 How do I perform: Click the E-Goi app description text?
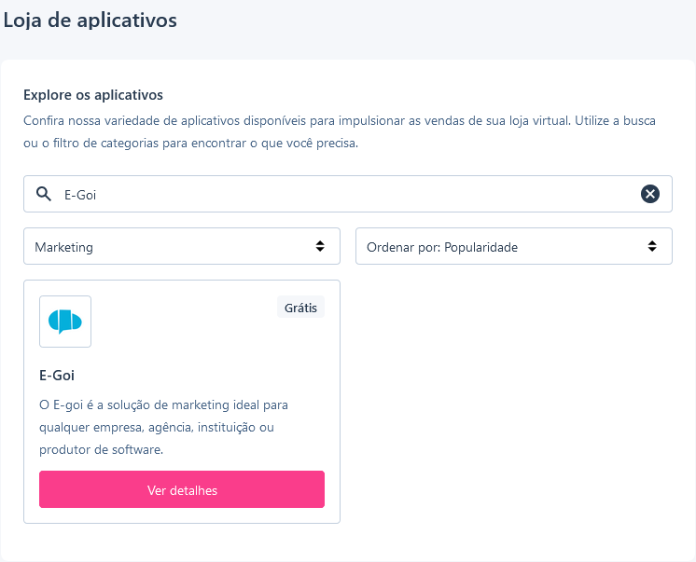coord(163,427)
